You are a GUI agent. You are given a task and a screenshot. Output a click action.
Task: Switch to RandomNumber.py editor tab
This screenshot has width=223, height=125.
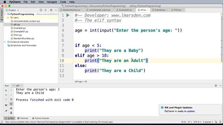[71, 10]
